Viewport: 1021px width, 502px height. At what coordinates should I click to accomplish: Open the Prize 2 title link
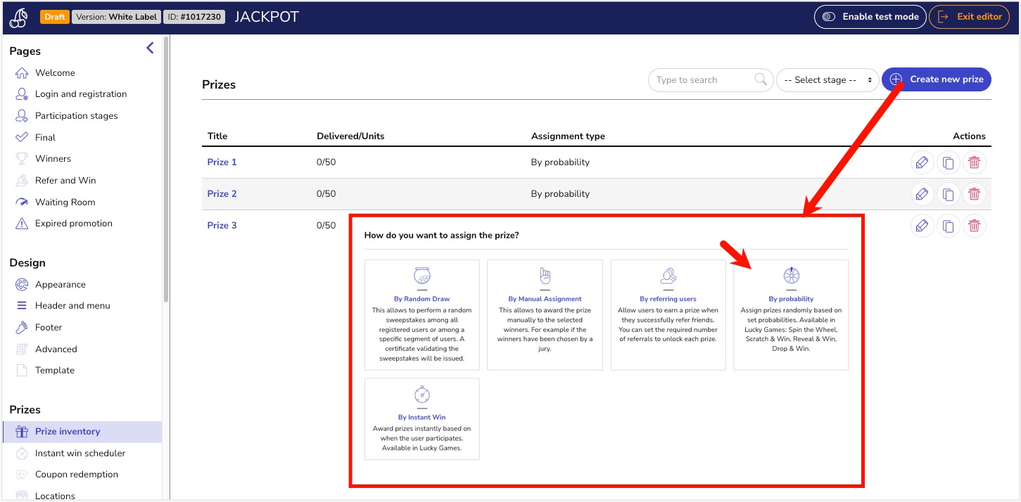(x=222, y=194)
